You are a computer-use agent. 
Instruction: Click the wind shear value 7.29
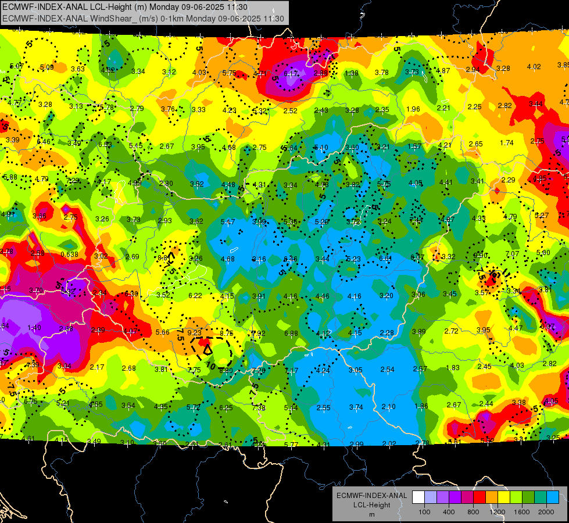click(73, 180)
